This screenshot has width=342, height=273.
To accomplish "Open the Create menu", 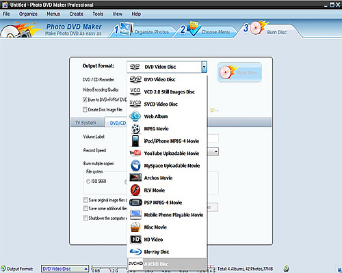I will click(77, 14).
